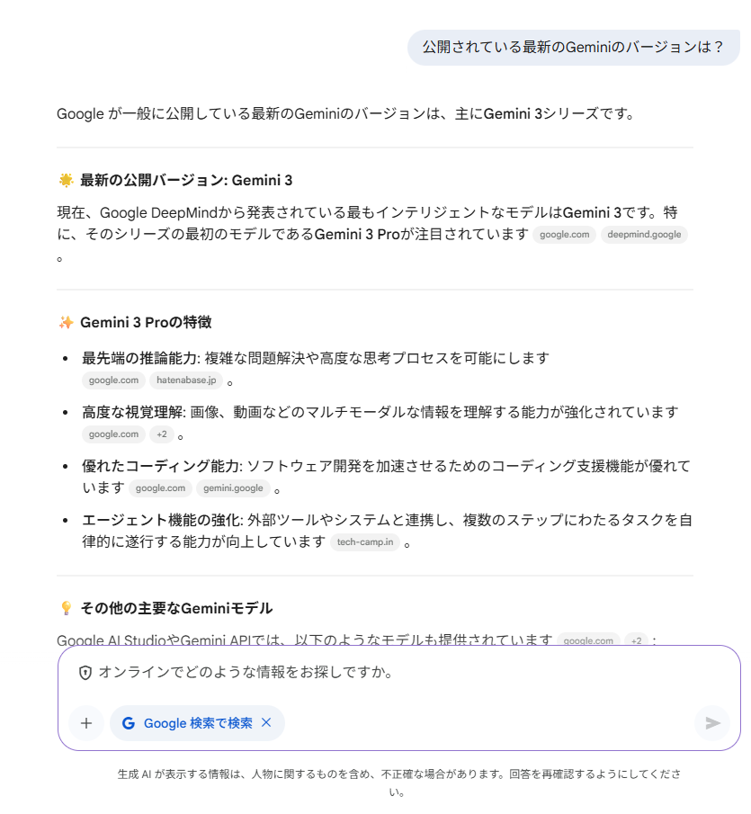Click the lightbulb emoji beside その他の主要なGeminiモデル
751x814 pixels.
[x=66, y=608]
